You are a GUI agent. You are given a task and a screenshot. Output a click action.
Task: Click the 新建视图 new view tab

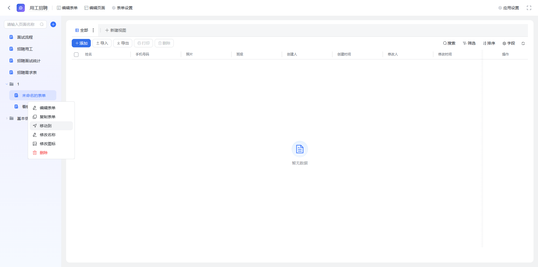click(115, 30)
